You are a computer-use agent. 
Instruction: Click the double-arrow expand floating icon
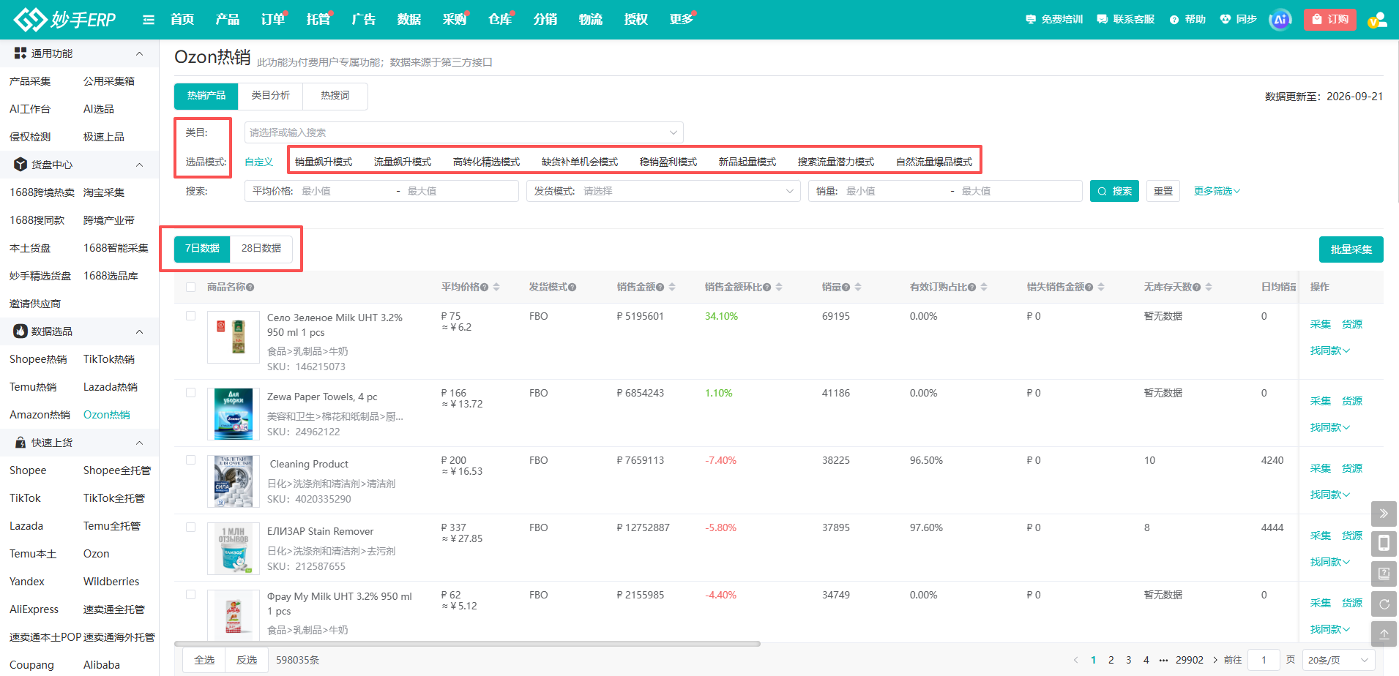1384,514
